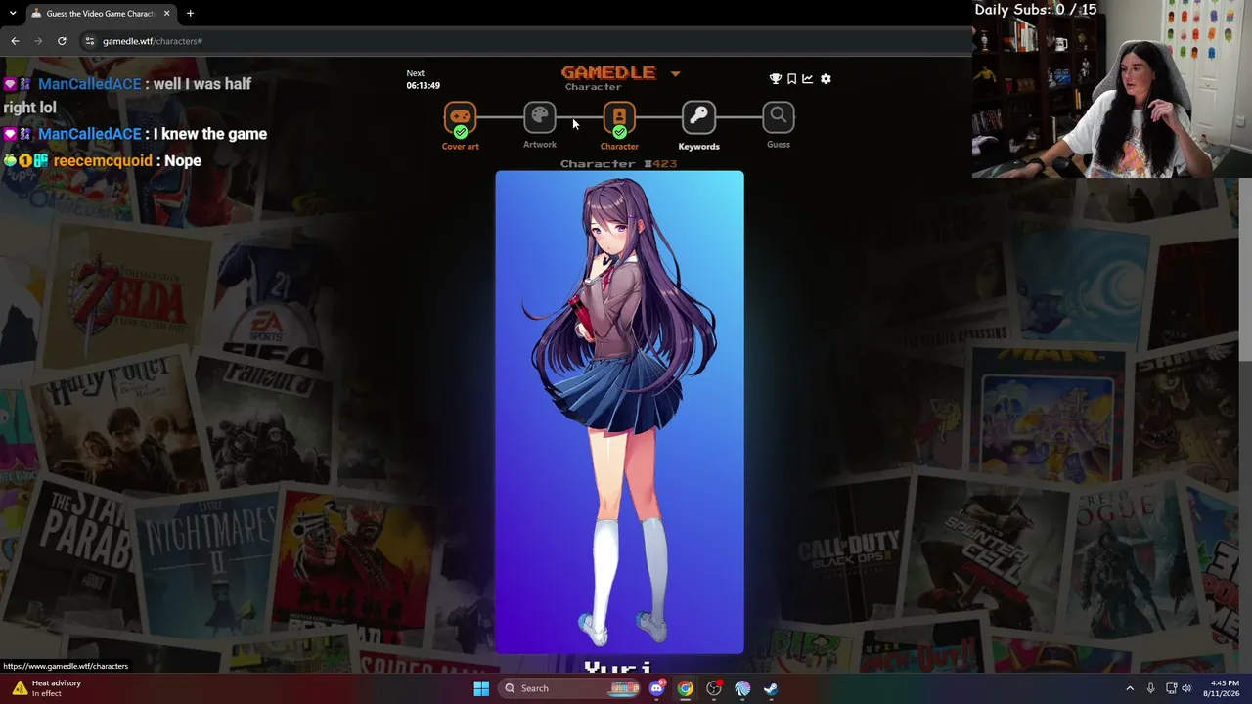
Task: Select the Artwork palette step icon
Action: pos(539,117)
